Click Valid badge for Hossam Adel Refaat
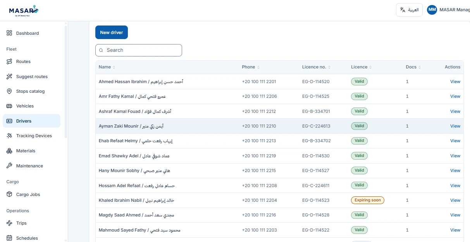This screenshot has height=242, width=470. click(x=359, y=185)
